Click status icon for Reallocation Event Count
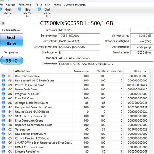 pyautogui.click(x=3, y=134)
